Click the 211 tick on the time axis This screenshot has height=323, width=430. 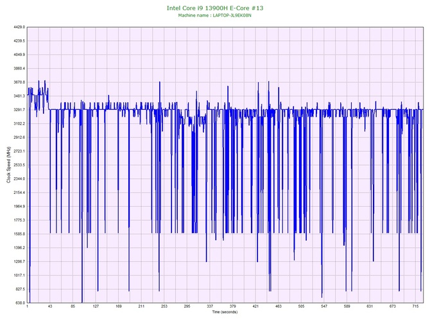coord(141,306)
